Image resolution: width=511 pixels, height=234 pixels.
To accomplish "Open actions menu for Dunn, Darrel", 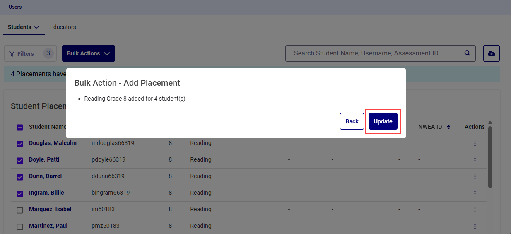I will point(475,177).
